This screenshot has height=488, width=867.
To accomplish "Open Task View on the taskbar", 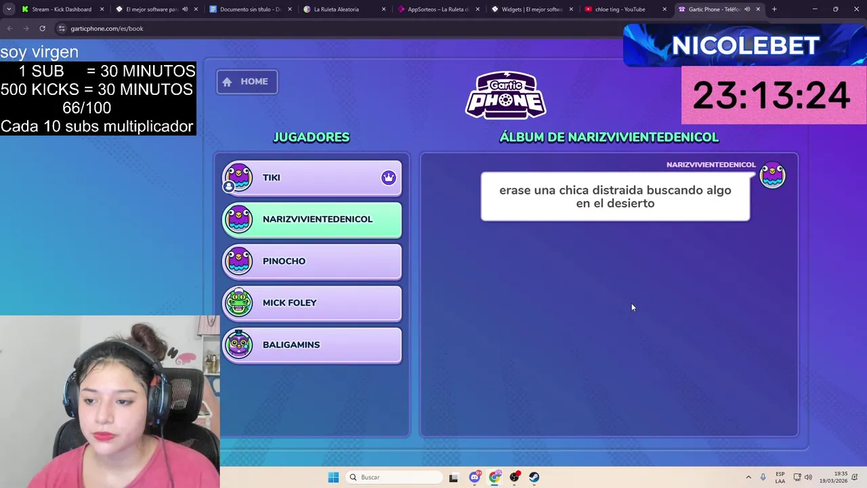I will 453,477.
